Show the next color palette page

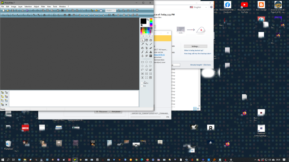(150, 36)
